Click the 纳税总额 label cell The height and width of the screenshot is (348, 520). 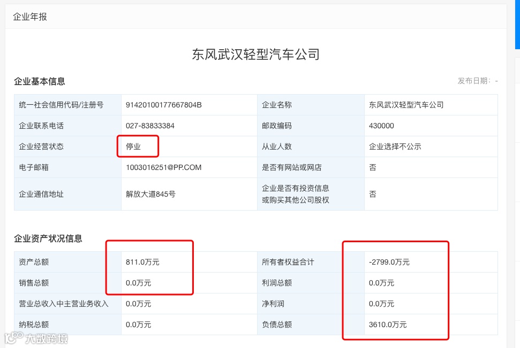coord(67,325)
